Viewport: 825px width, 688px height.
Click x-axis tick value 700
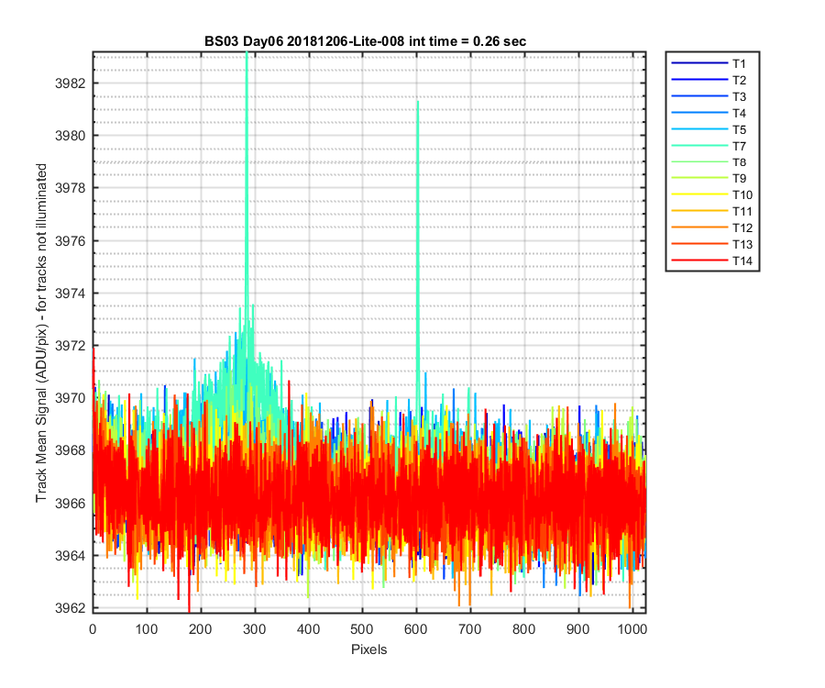click(470, 629)
